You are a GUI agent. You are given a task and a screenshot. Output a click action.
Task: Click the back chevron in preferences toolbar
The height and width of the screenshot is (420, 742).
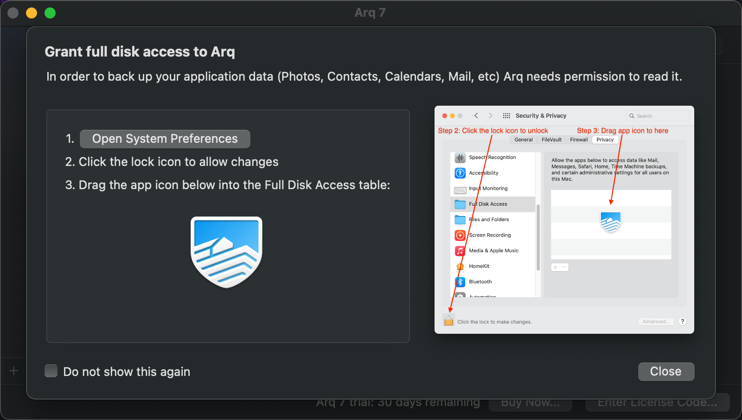(476, 116)
